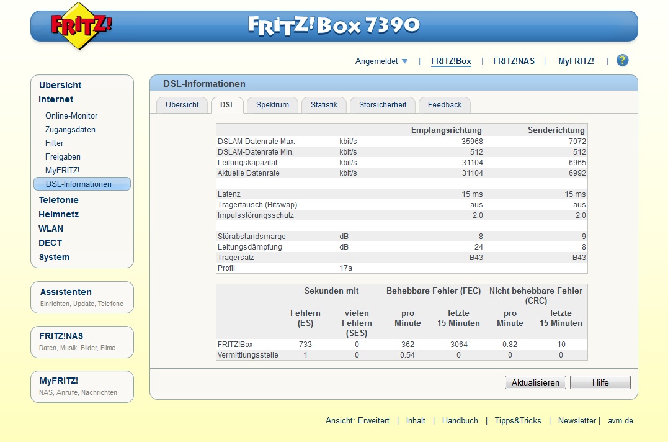The height and width of the screenshot is (442, 668).
Task: Click the Leitungskapazität row label
Action: point(247,163)
